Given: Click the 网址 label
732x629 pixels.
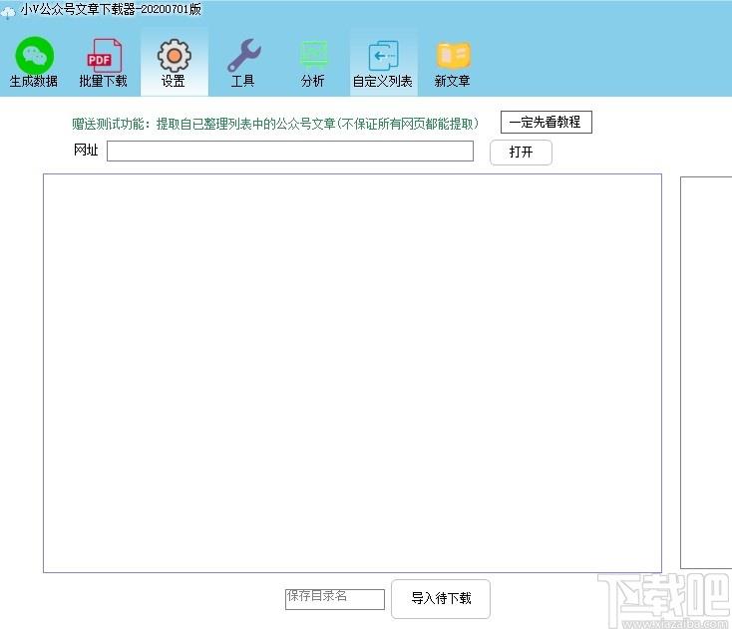Looking at the screenshot, I should (86, 150).
